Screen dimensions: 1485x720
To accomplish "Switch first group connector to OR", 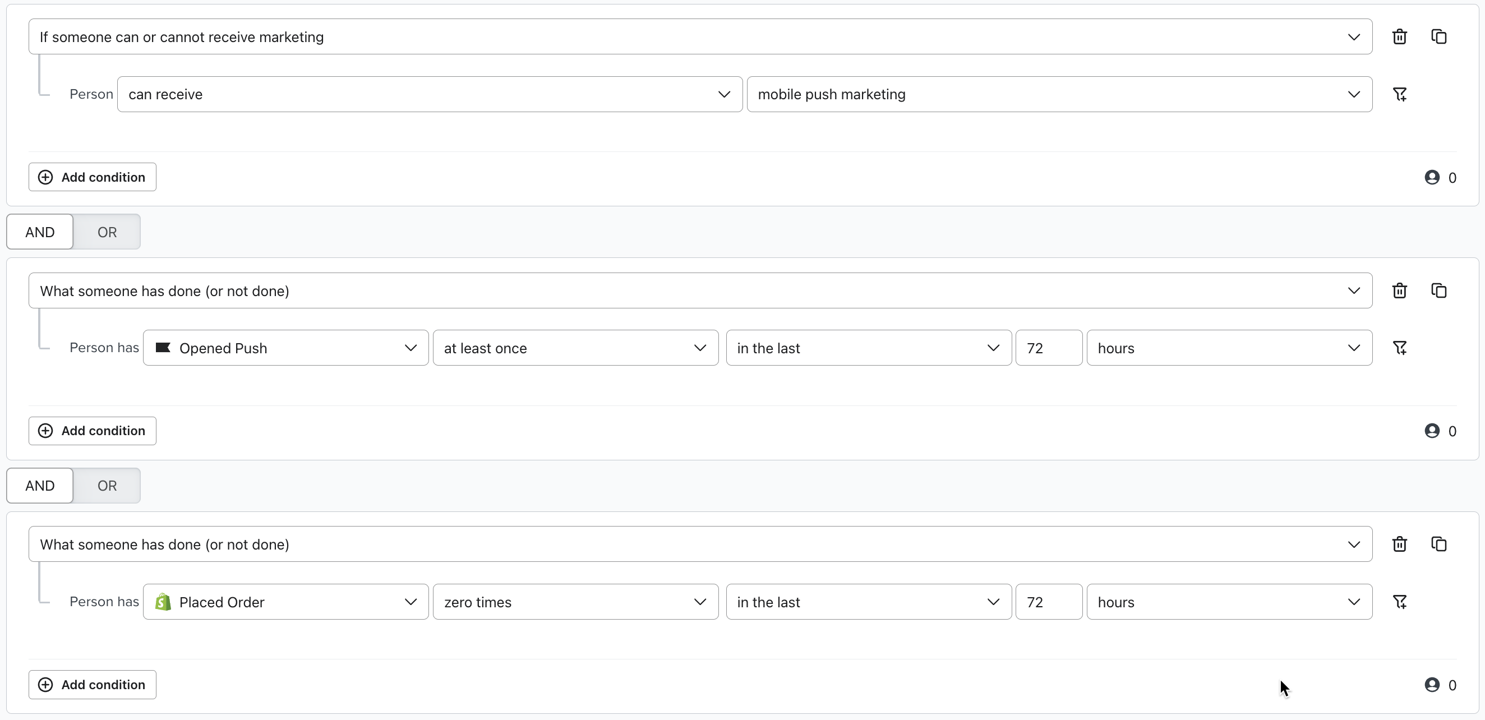I will [x=107, y=232].
